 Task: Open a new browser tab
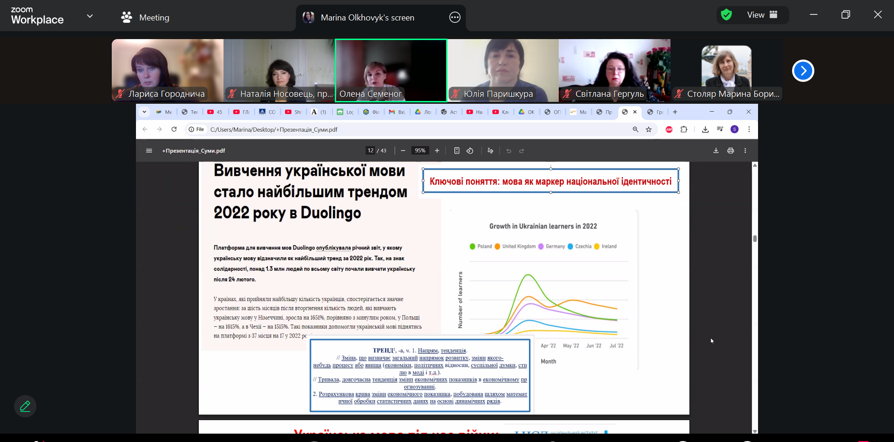tap(675, 112)
